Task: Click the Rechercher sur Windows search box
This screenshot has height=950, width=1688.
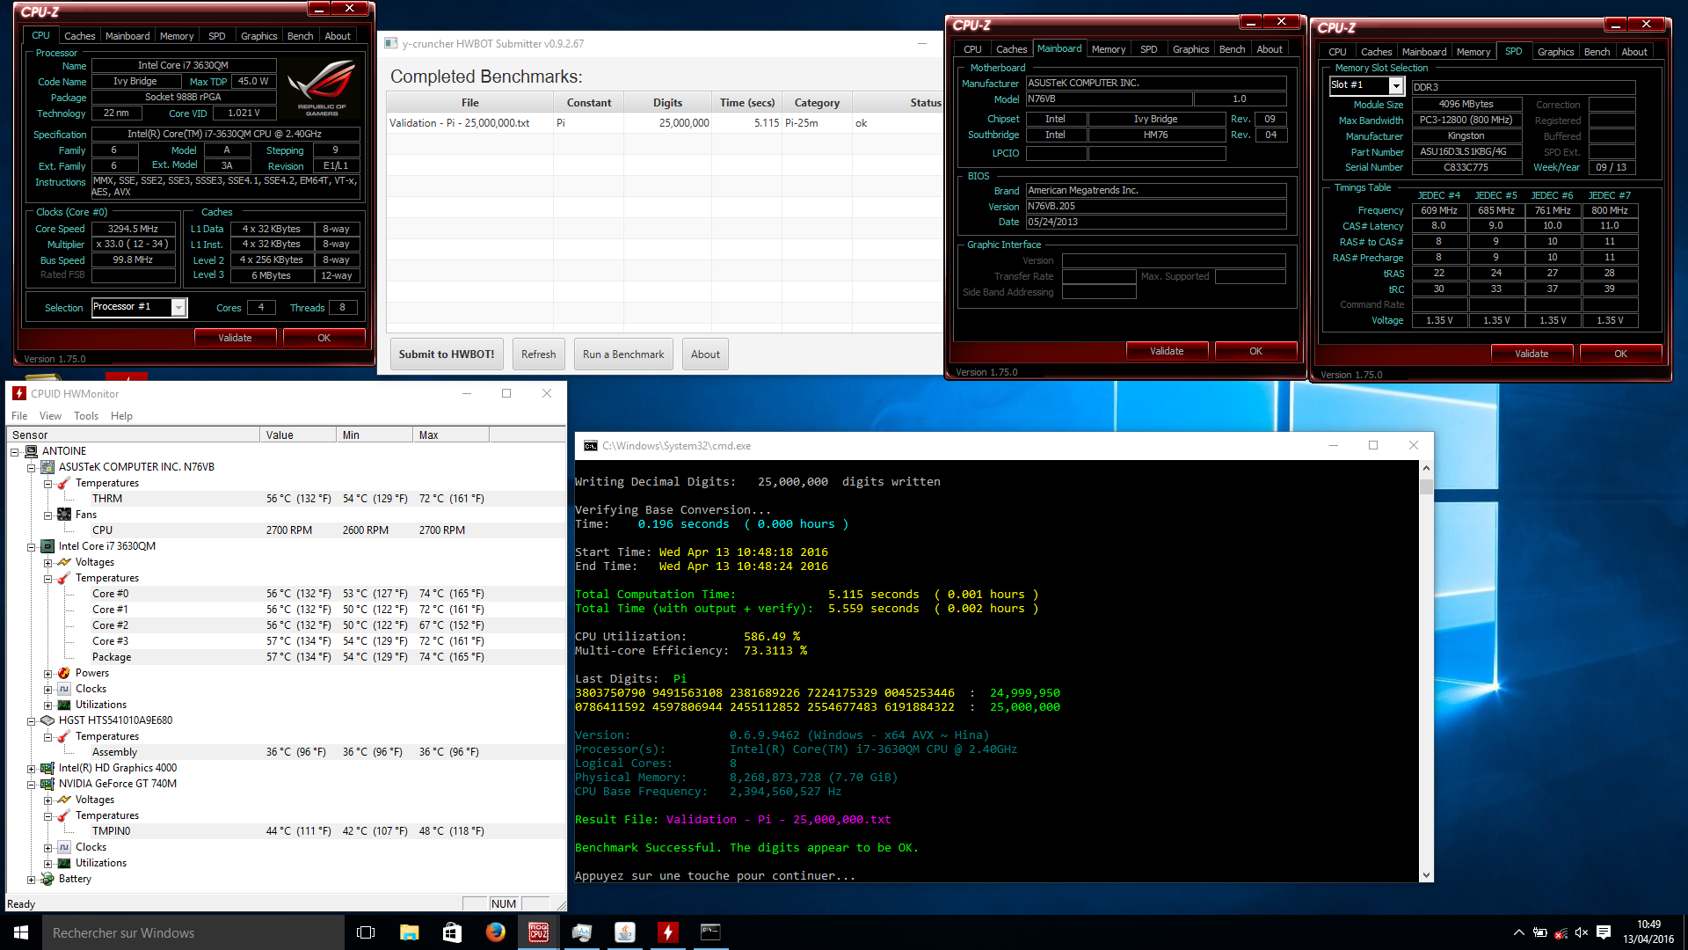Action: click(x=193, y=932)
